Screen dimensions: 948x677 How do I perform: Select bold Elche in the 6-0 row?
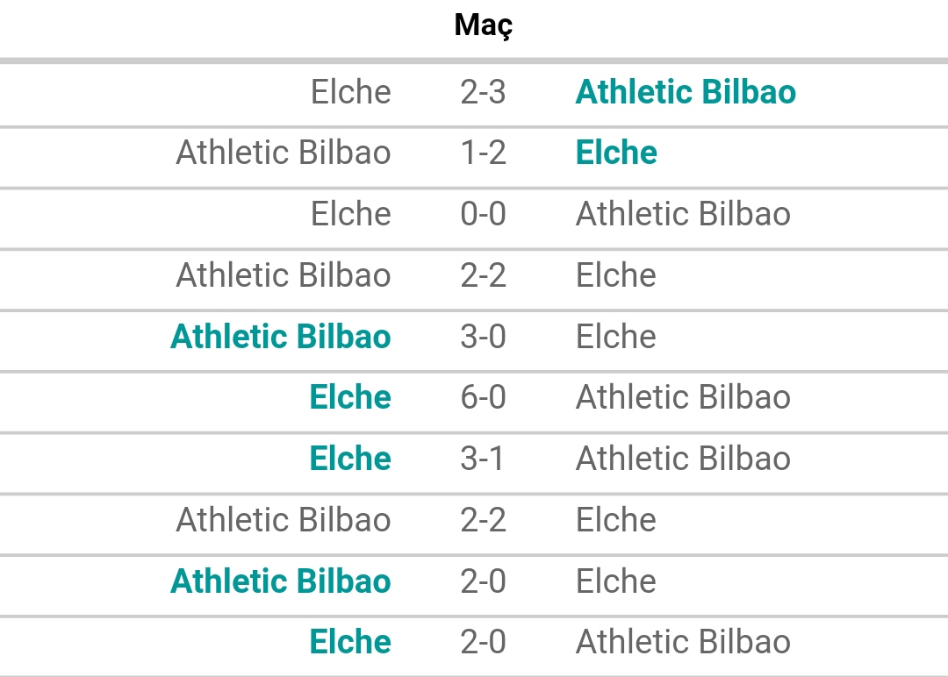click(350, 398)
